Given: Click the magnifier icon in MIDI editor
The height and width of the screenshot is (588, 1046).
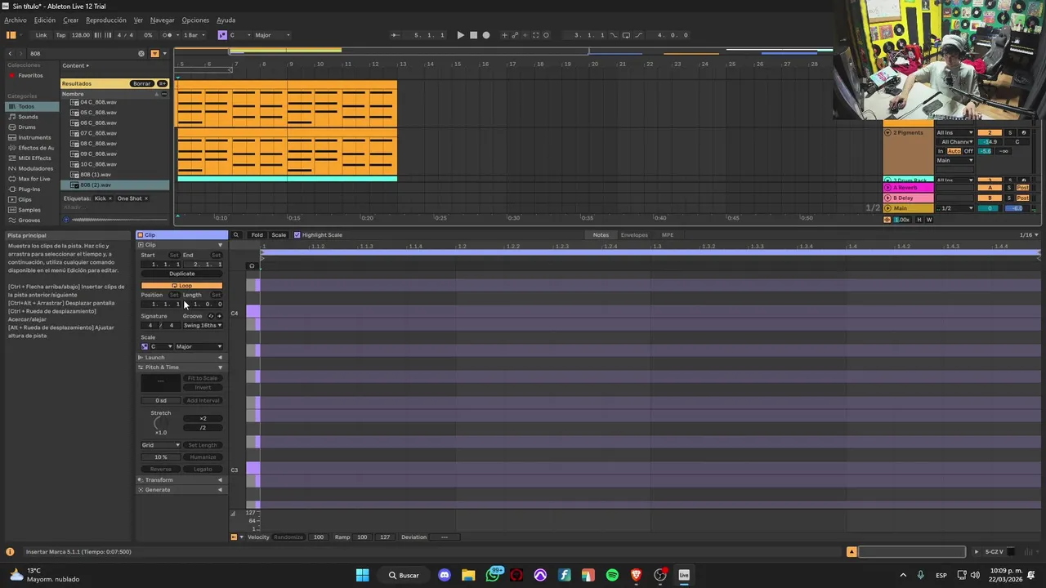Looking at the screenshot, I should (236, 235).
